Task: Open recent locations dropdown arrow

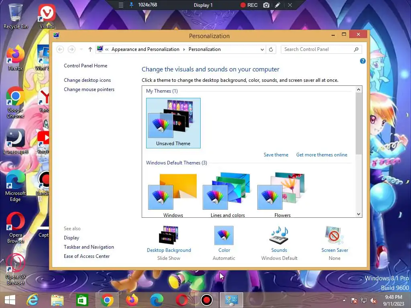Action: click(x=81, y=49)
